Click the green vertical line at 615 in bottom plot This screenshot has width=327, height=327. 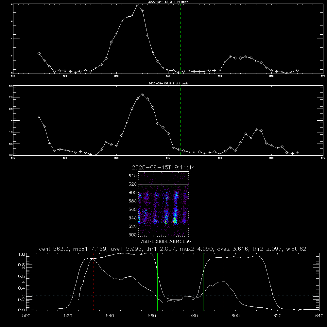click(267, 282)
